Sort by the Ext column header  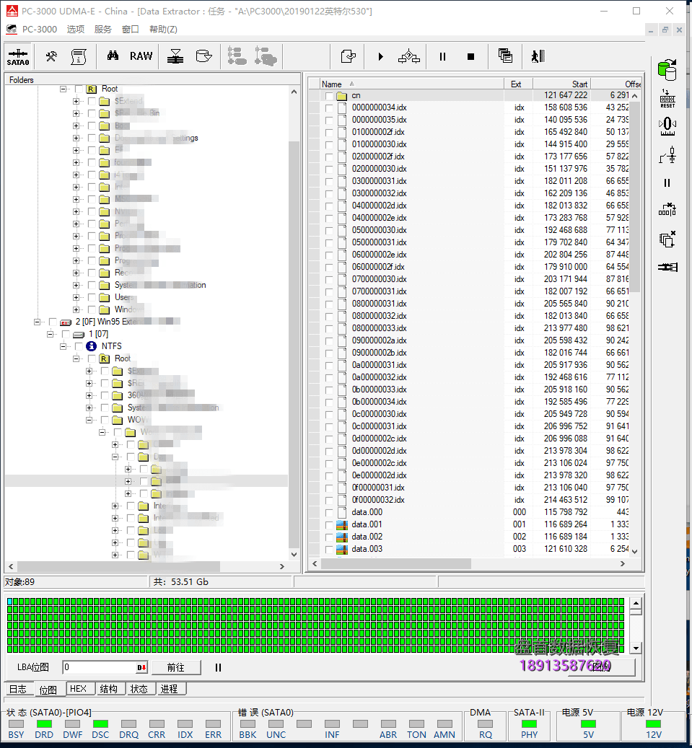518,84
